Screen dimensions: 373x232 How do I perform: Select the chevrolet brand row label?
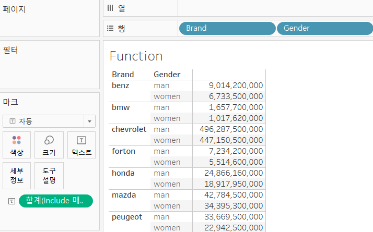(129, 129)
